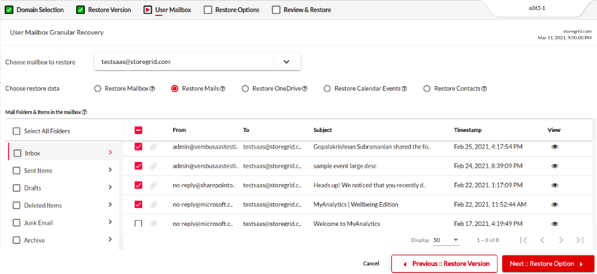Click help icon next to Restore Calendar Events
This screenshot has height=274, width=597.
[x=405, y=89]
